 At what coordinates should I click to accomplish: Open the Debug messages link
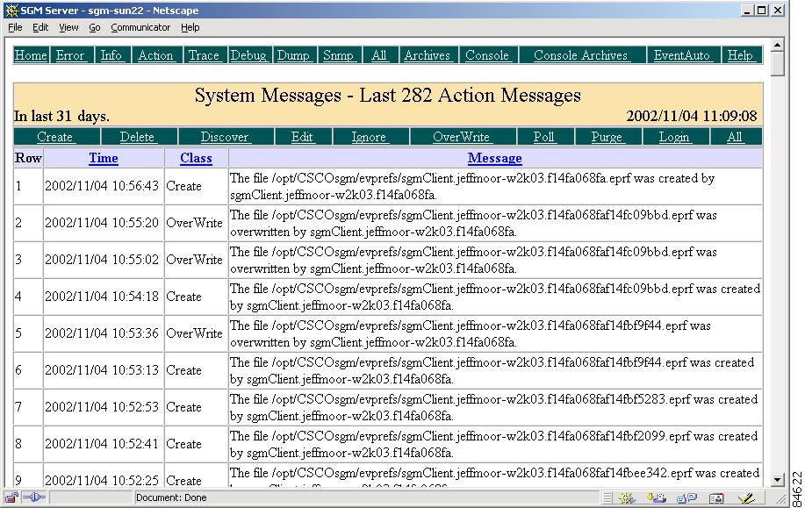click(x=248, y=55)
